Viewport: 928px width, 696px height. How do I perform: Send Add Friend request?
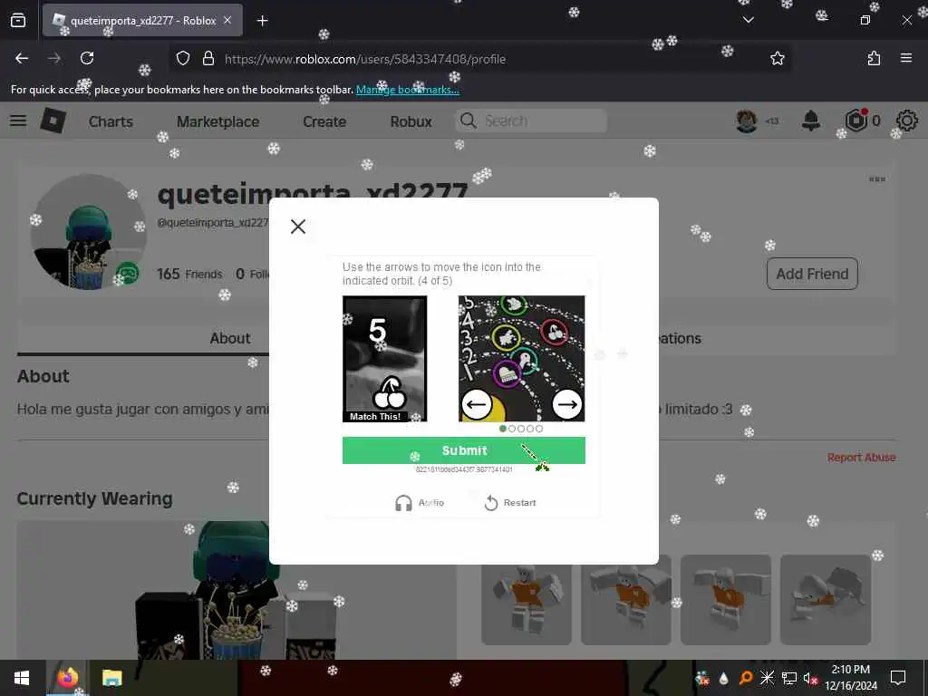click(812, 274)
